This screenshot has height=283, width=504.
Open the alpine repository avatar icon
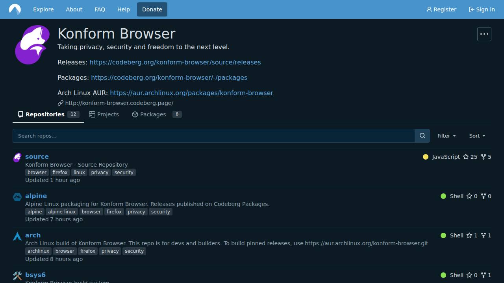[x=17, y=197]
